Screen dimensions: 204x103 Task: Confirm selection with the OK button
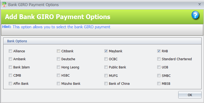tap(190, 95)
